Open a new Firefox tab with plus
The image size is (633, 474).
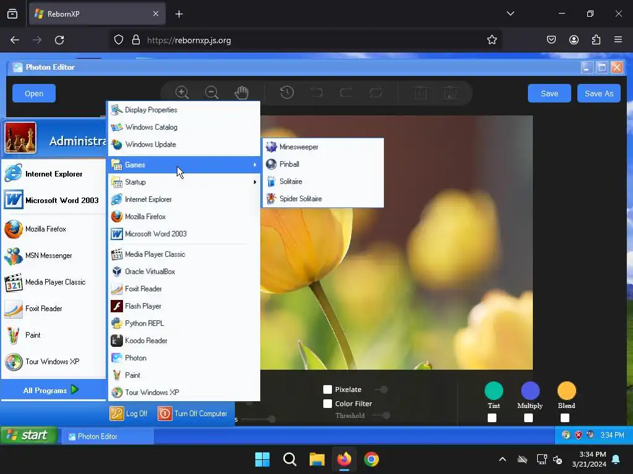coord(179,14)
